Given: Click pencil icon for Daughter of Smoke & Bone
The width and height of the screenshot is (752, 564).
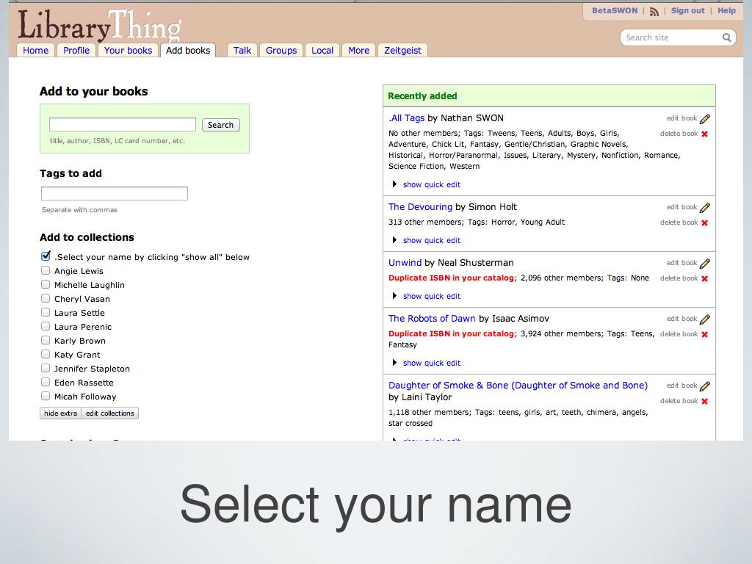Looking at the screenshot, I should click(704, 386).
